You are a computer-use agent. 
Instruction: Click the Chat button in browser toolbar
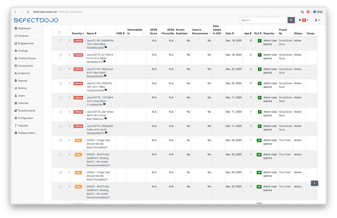pyautogui.click(x=318, y=12)
